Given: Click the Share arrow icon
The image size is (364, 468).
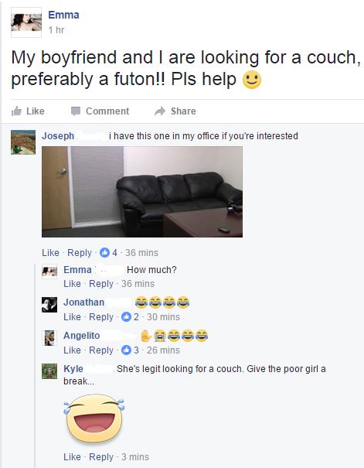Looking at the screenshot, I should point(160,111).
